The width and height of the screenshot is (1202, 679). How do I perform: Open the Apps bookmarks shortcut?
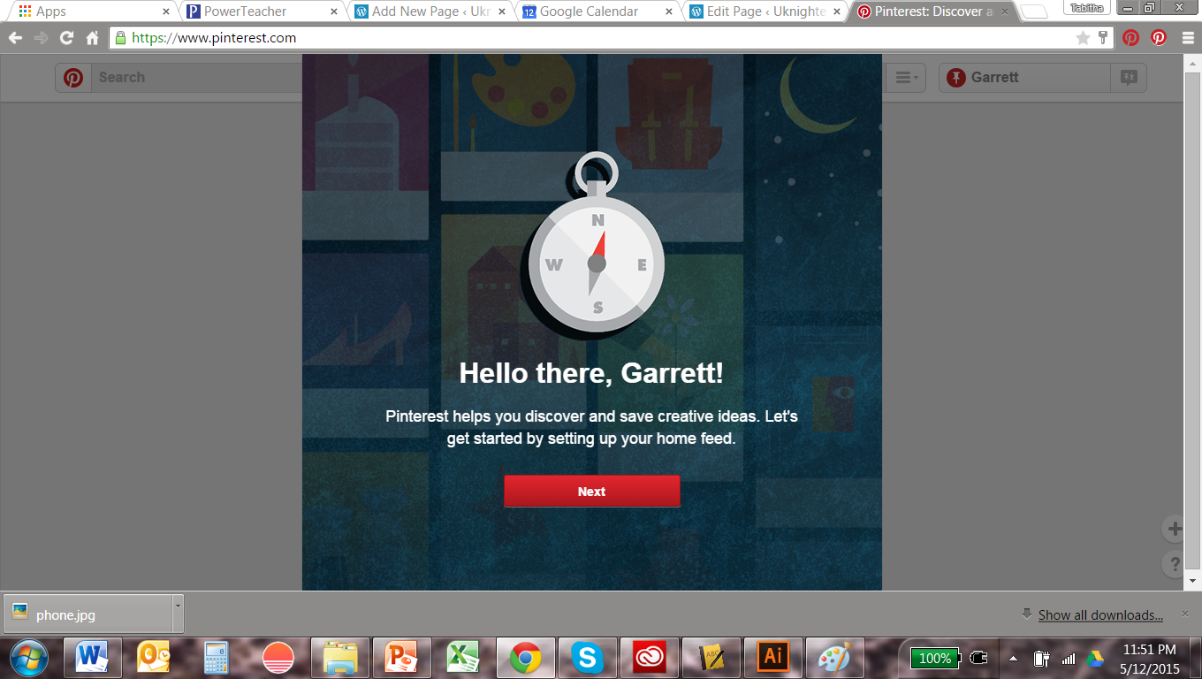42,11
